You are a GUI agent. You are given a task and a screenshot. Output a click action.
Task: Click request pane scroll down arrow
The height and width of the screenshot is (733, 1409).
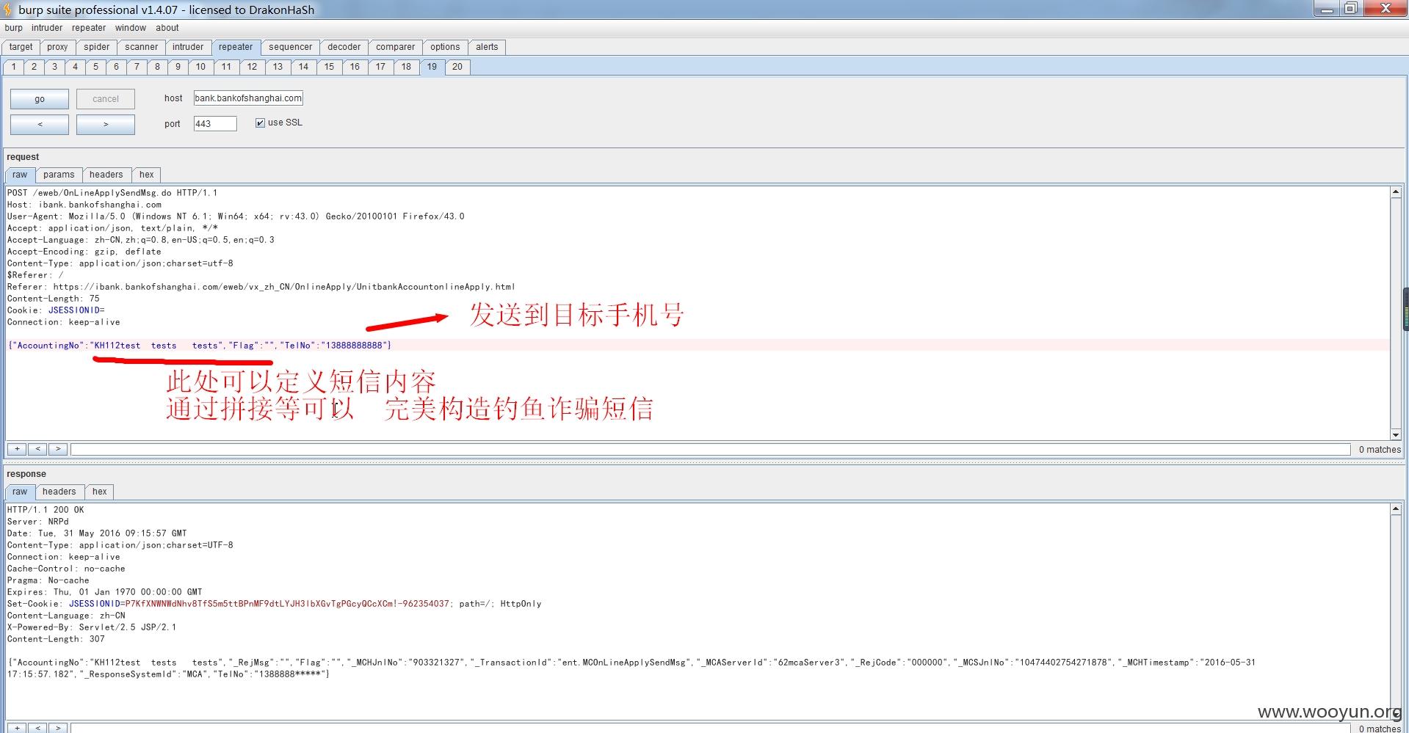(x=1395, y=435)
